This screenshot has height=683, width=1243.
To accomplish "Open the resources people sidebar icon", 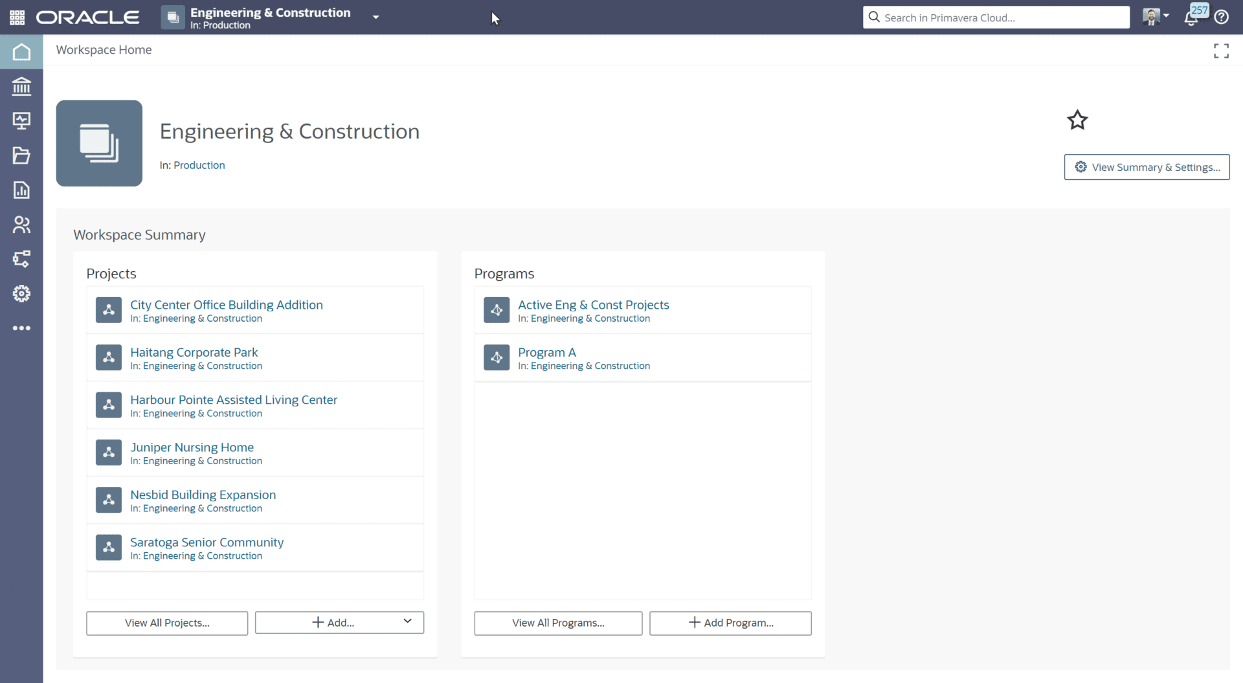I will [x=21, y=225].
